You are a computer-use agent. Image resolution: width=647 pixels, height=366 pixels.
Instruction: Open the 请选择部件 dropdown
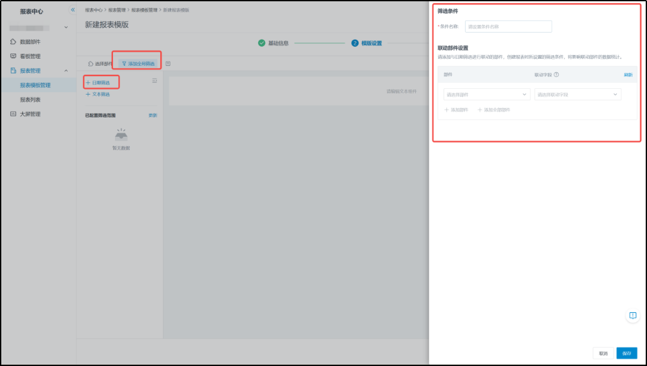pos(487,95)
